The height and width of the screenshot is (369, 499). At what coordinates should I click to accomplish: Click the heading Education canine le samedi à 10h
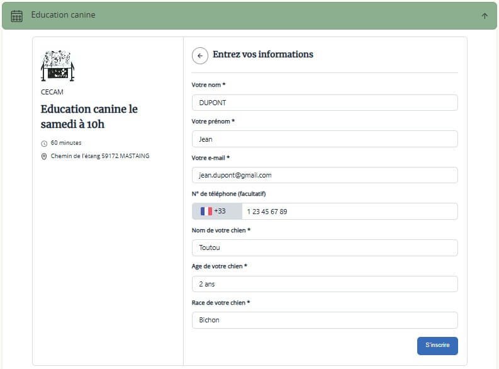[89, 116]
